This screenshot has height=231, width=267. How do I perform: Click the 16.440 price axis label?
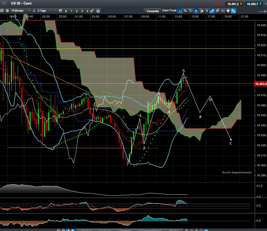coord(261,125)
